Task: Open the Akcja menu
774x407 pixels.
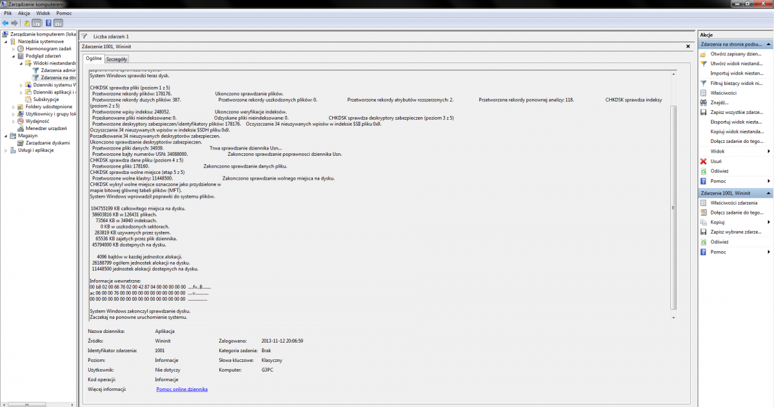Action: point(24,13)
